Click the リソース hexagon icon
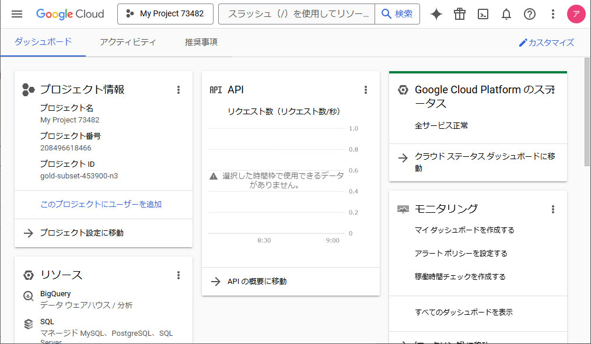 click(x=28, y=275)
